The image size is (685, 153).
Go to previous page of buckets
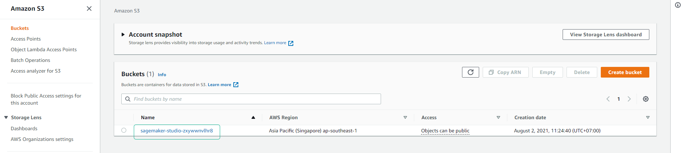click(x=608, y=99)
